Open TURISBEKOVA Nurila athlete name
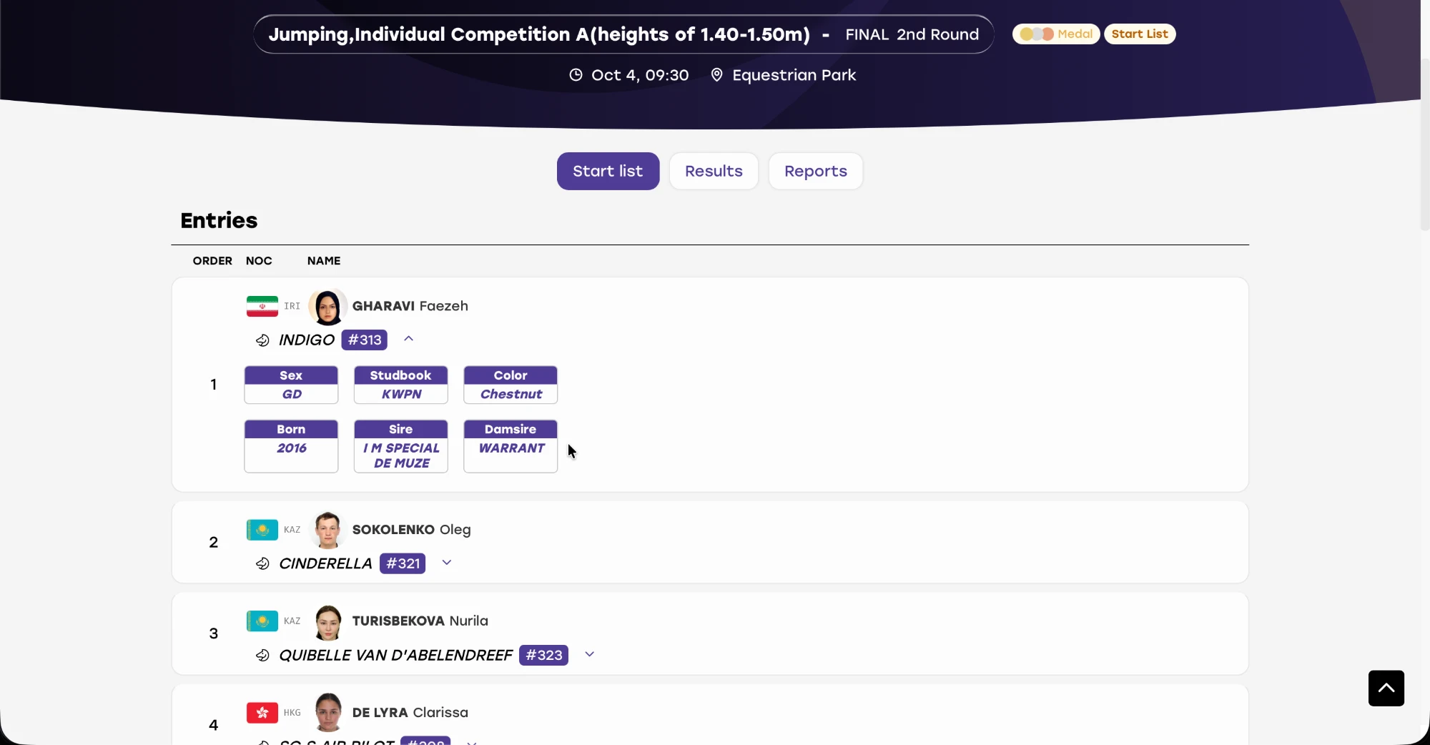Screen dimensions: 1430x745 tap(420, 621)
